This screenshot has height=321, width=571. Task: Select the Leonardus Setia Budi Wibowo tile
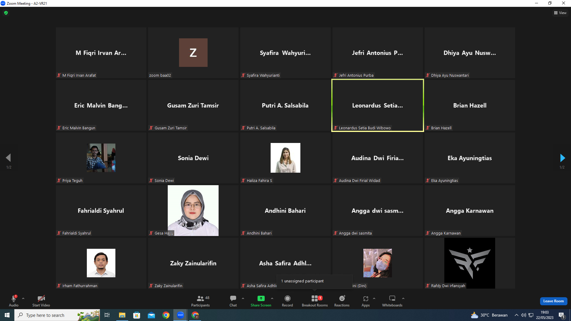(378, 105)
